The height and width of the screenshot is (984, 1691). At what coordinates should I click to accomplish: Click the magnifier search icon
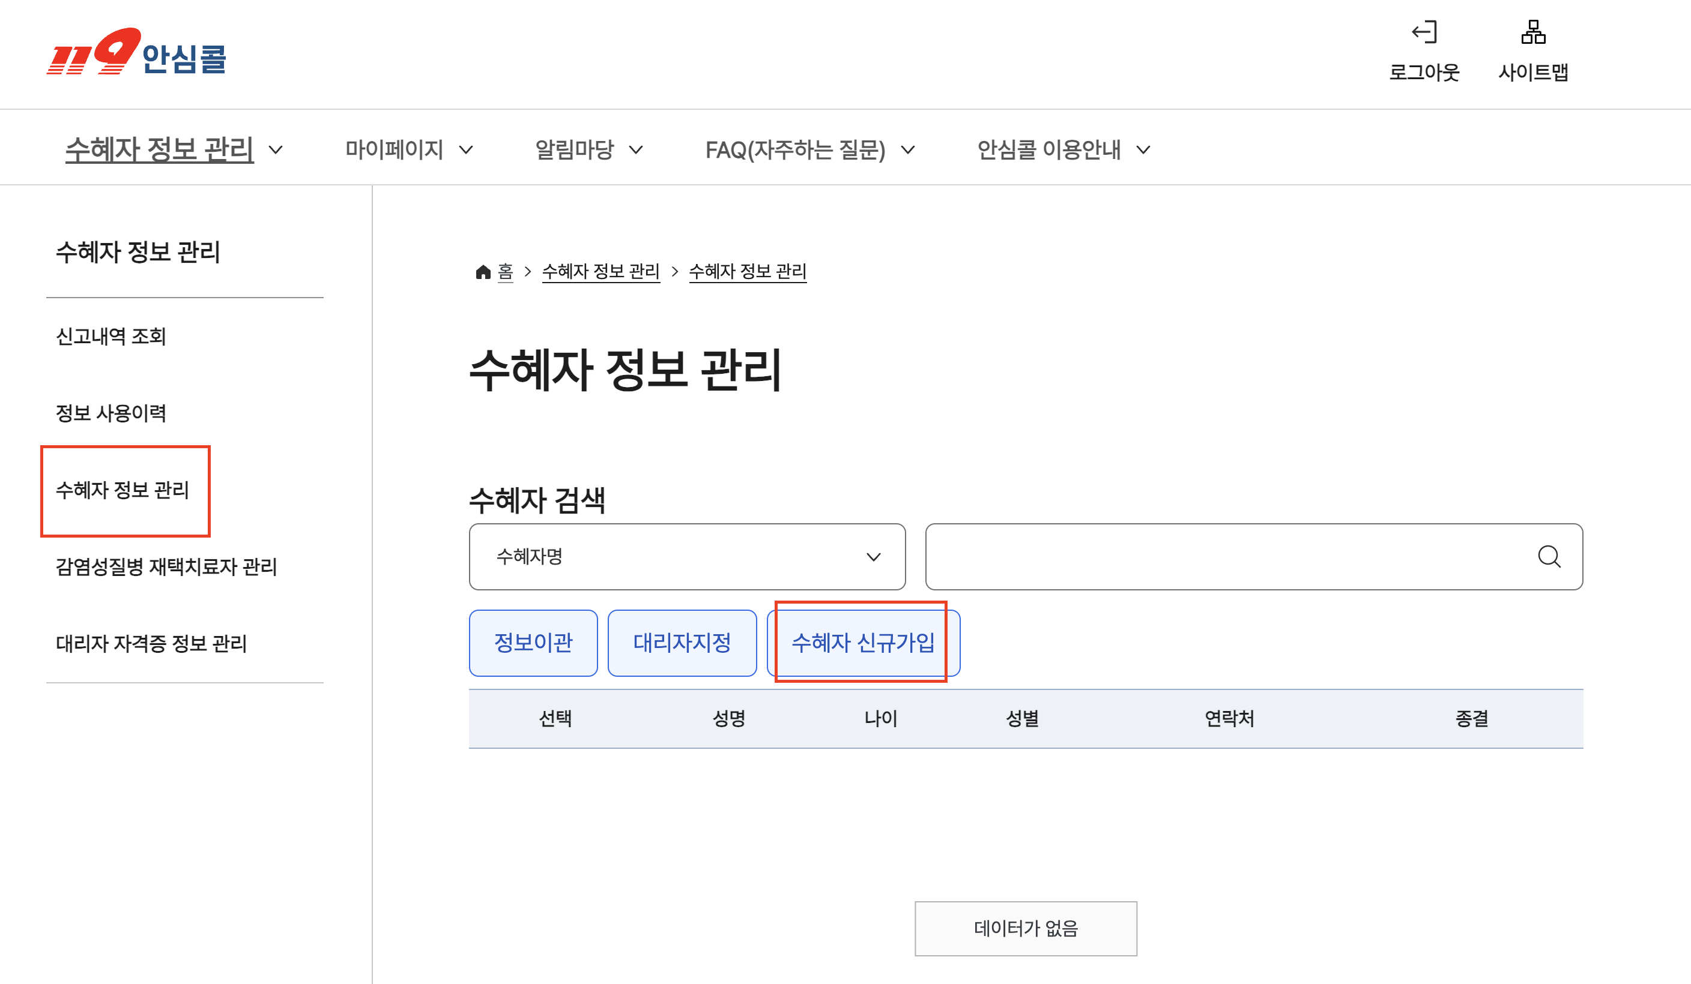coord(1549,556)
